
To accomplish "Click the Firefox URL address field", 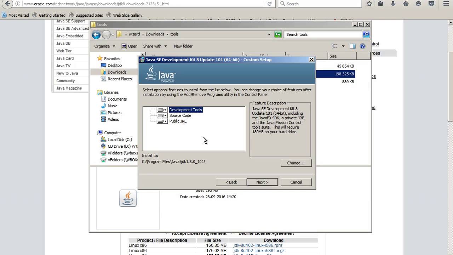I will 143,4.
